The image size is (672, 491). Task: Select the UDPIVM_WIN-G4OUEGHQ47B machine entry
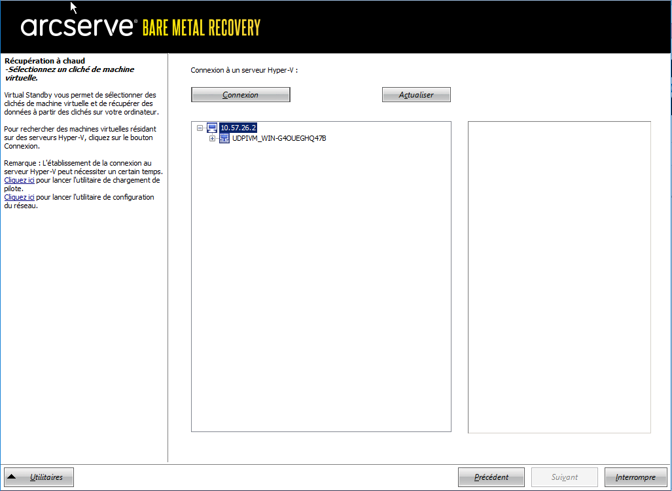tap(279, 138)
